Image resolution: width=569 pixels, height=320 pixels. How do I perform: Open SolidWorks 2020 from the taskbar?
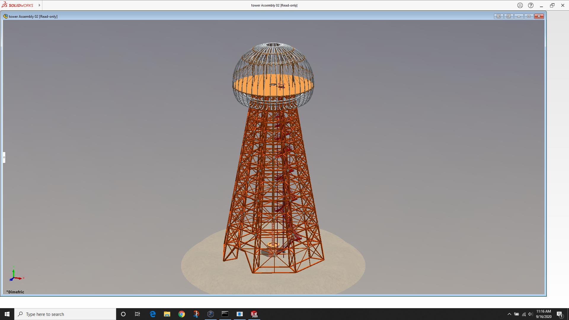(x=254, y=314)
